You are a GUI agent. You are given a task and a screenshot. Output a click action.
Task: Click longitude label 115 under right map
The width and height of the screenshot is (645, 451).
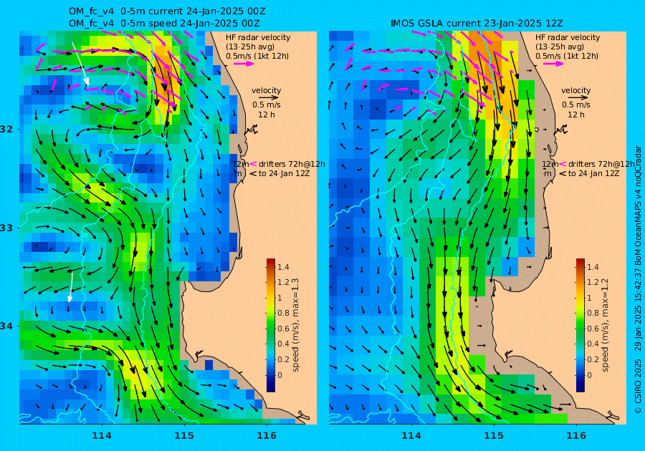pyautogui.click(x=494, y=435)
